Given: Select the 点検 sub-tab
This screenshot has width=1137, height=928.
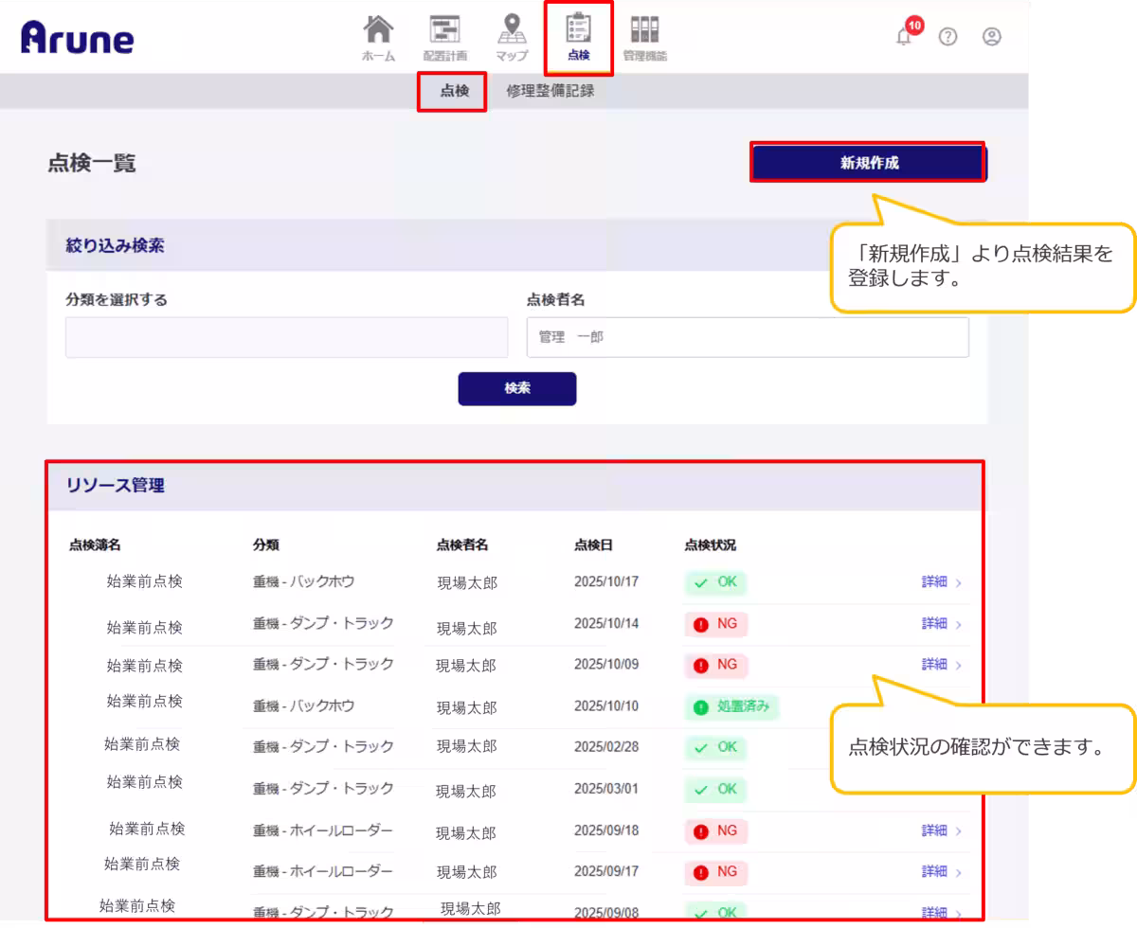Looking at the screenshot, I should click(451, 91).
